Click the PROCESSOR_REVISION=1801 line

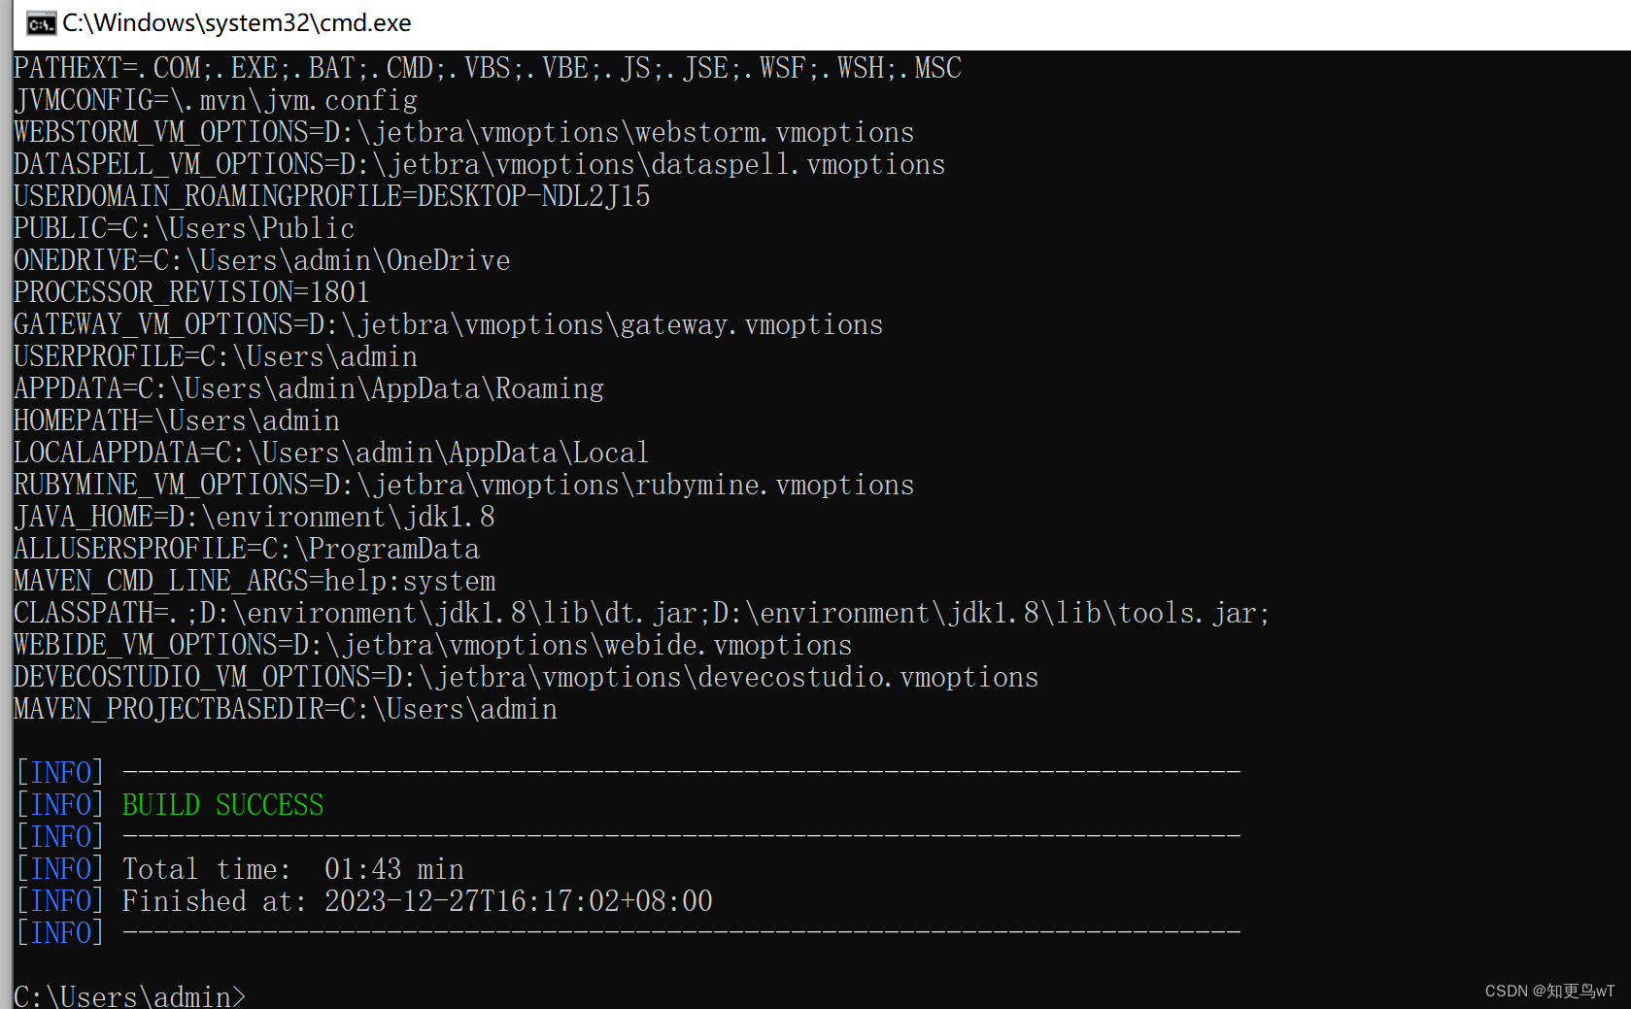191,292
